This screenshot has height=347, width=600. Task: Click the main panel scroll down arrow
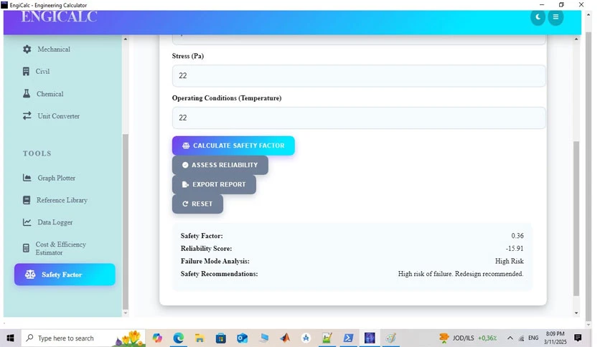pos(576,313)
